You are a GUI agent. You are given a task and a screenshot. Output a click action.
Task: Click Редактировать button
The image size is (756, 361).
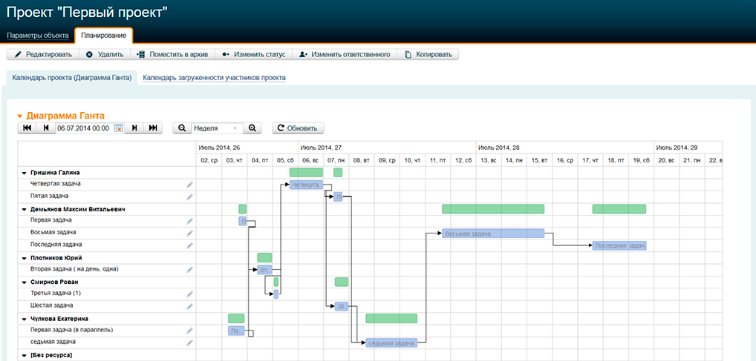point(42,54)
